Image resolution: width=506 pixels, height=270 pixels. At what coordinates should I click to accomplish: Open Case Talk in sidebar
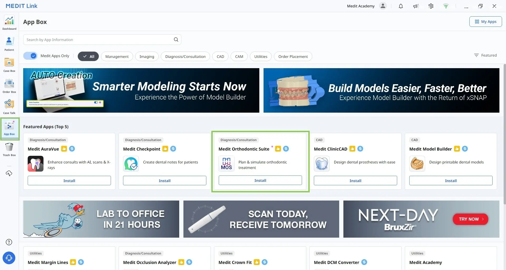tap(9, 107)
